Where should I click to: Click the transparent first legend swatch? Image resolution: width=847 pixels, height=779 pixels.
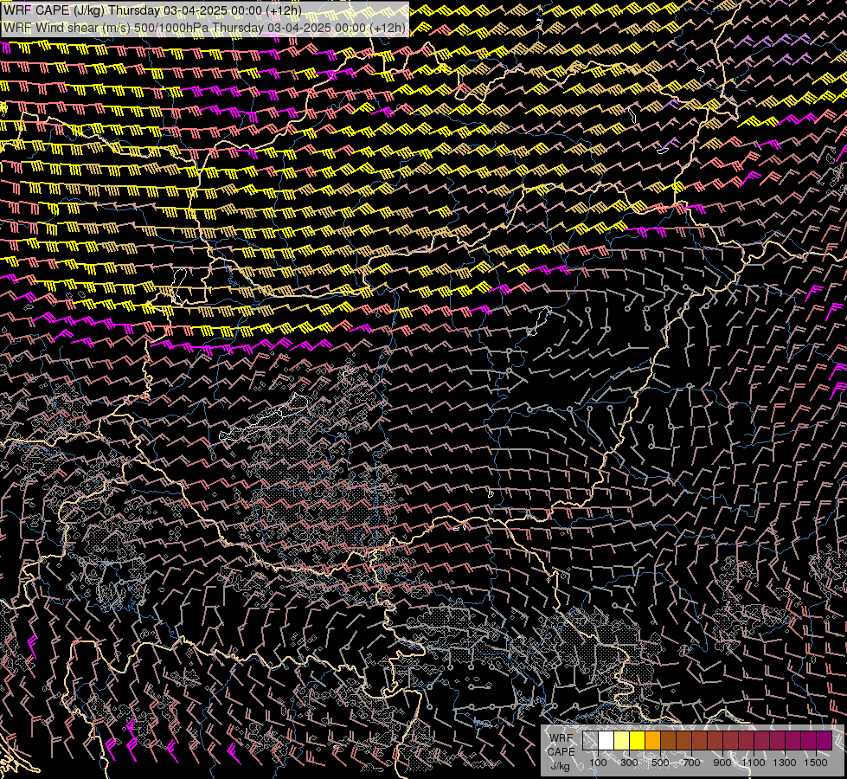click(x=590, y=741)
